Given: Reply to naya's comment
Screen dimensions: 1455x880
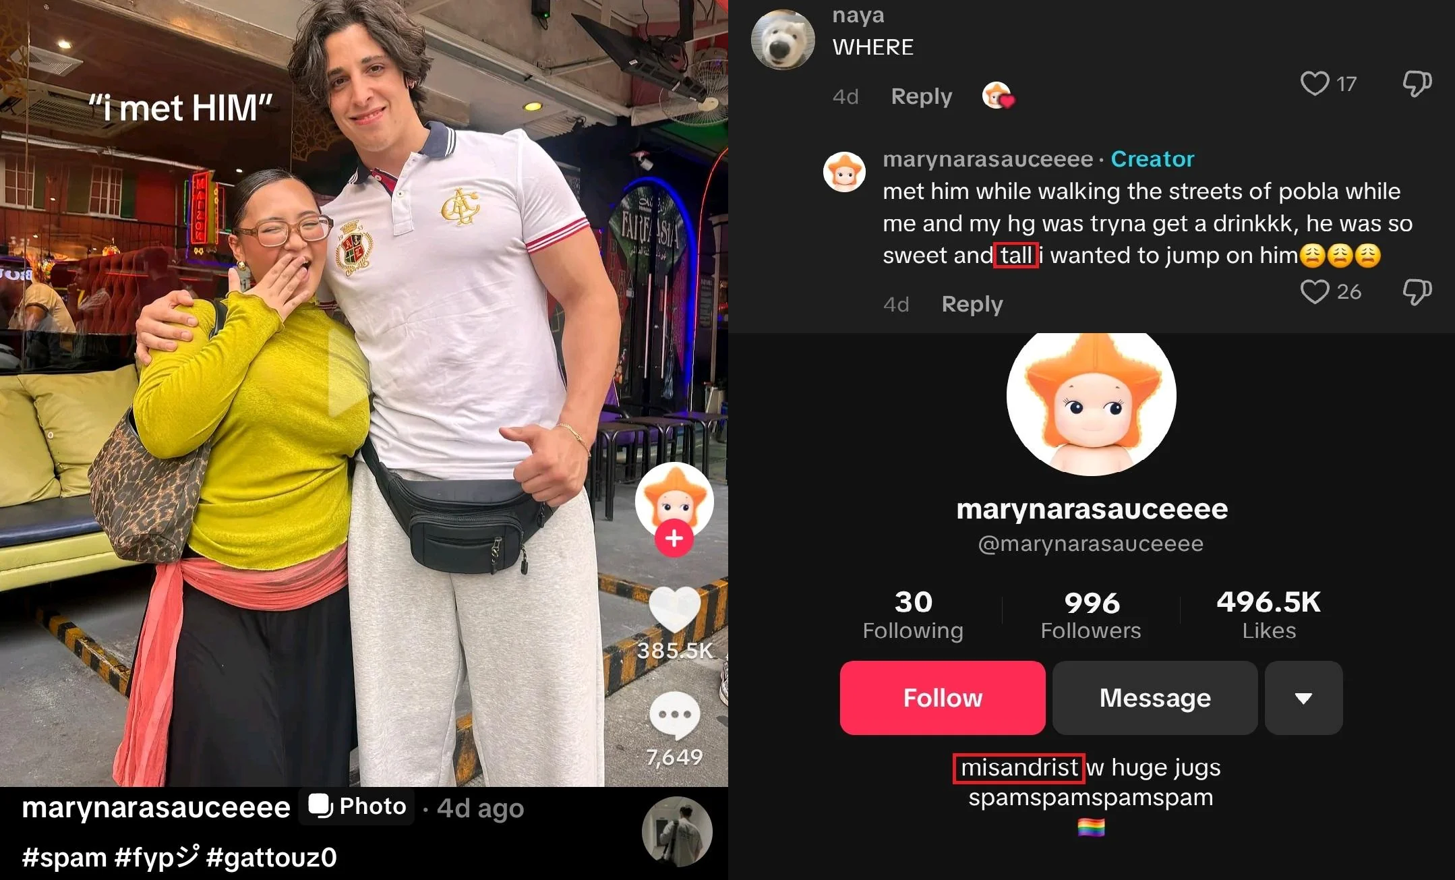Looking at the screenshot, I should (x=922, y=96).
